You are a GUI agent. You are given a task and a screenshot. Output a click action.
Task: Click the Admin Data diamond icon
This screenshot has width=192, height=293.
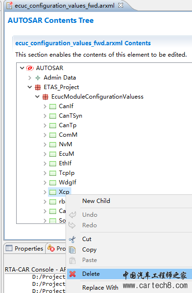38,78
